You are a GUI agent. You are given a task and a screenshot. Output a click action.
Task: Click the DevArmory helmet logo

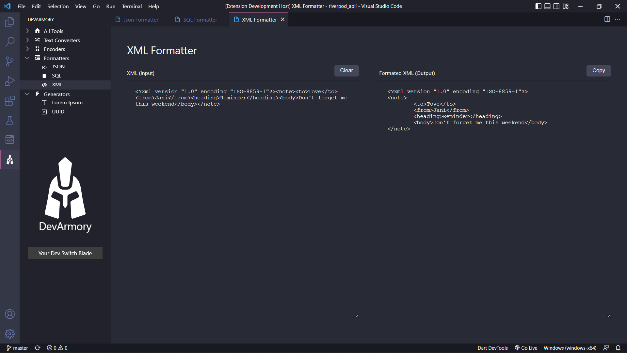point(65,188)
